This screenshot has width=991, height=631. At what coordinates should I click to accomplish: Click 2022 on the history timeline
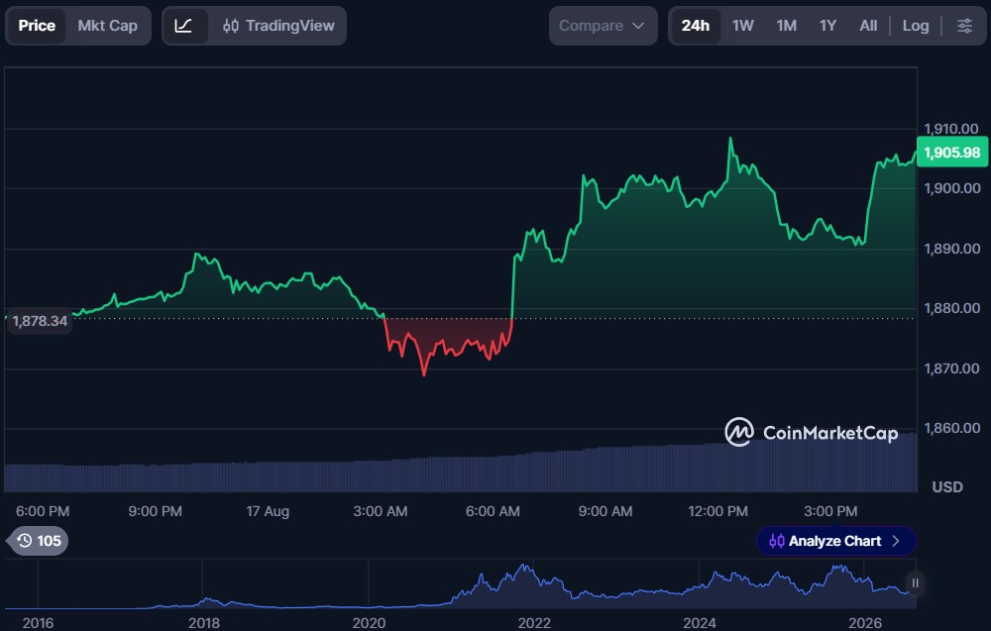534,623
